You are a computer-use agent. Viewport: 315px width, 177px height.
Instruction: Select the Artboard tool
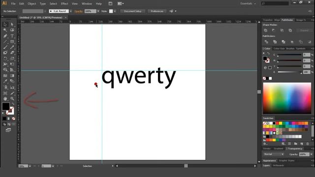point(5,93)
